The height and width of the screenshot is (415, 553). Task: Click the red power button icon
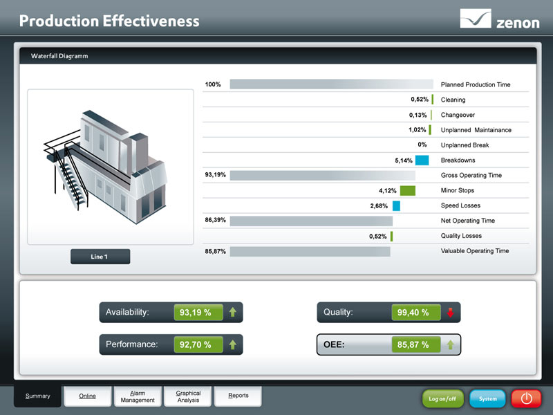527,398
